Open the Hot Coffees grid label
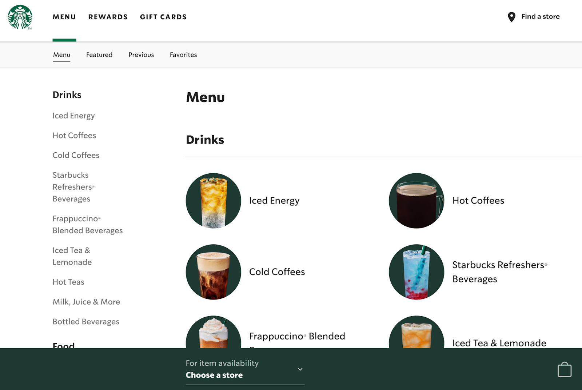582x390 pixels. [478, 201]
